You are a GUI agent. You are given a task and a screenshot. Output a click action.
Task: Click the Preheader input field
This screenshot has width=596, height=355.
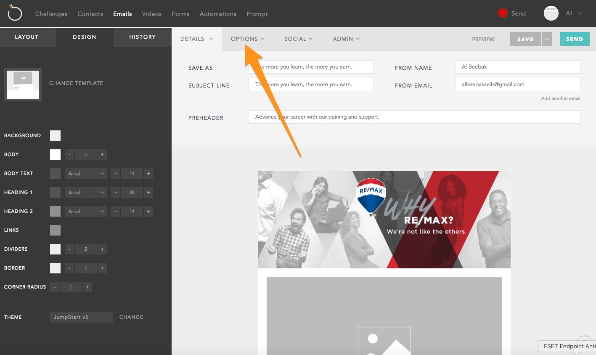coord(414,117)
